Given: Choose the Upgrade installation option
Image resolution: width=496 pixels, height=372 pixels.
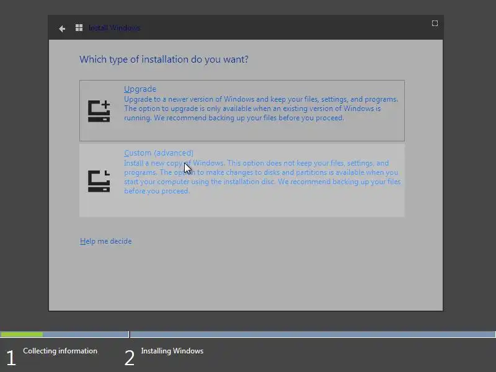Looking at the screenshot, I should 242,110.
